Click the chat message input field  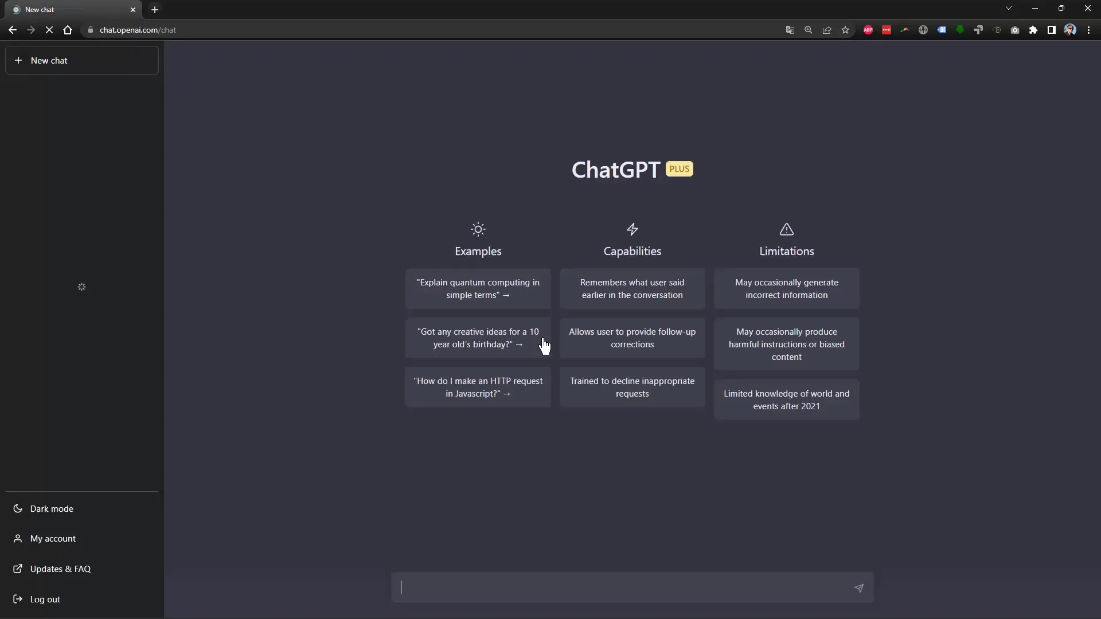point(631,587)
